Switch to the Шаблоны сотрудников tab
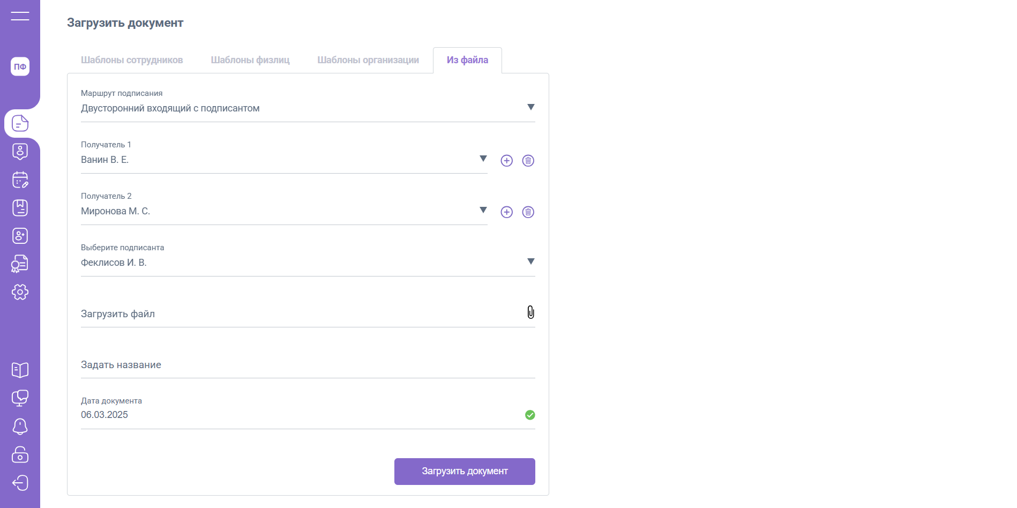The width and height of the screenshot is (1017, 508). 132,60
